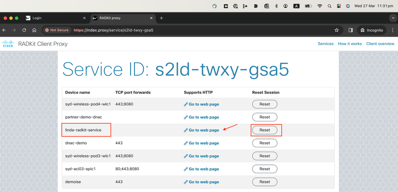Screen dimensions: 398x192
Task: Open the Client overview link
Action: 380,44
